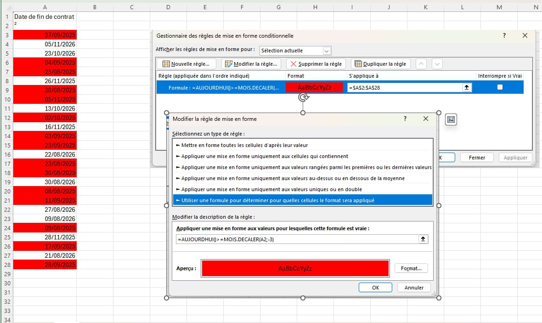Viewport: 542px width, 323px height.
Task: Select column B header
Action: pyautogui.click(x=95, y=7)
